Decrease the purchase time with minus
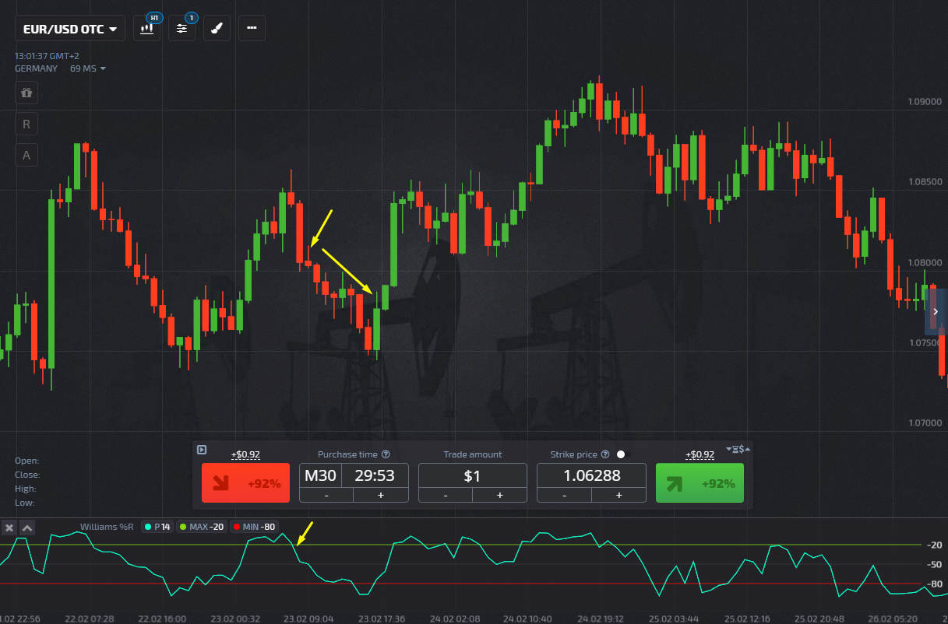 (326, 495)
